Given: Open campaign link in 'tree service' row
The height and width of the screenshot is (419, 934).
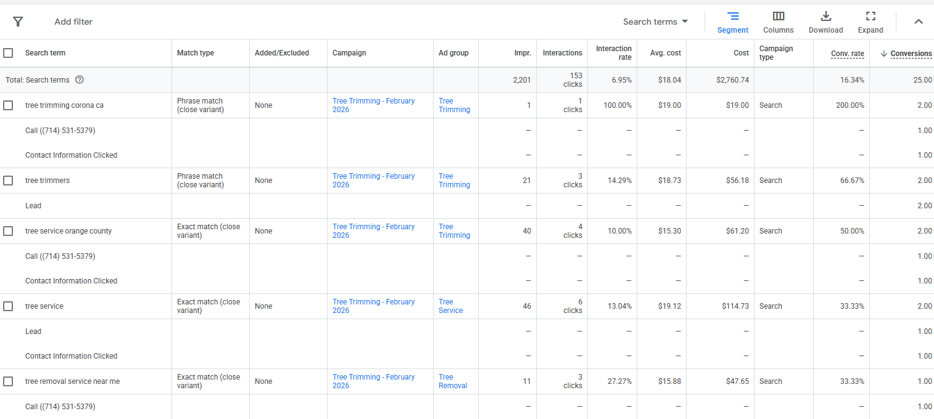Looking at the screenshot, I should tap(374, 306).
